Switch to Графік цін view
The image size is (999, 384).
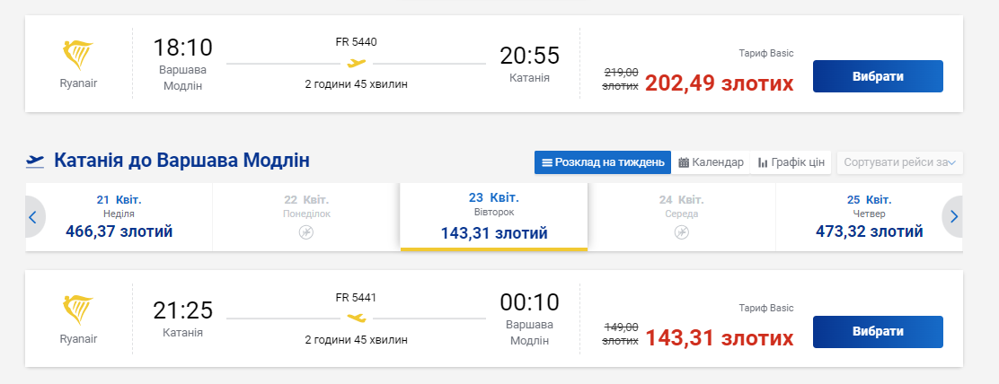pyautogui.click(x=791, y=162)
